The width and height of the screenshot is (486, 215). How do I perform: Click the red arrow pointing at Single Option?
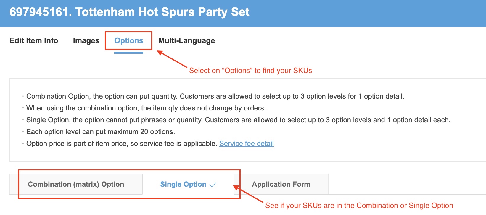(x=249, y=194)
